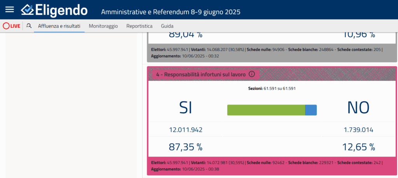Click the Amministrative e Referendum 8-9 giugno 2025 title
The width and height of the screenshot is (398, 178).
171,12
